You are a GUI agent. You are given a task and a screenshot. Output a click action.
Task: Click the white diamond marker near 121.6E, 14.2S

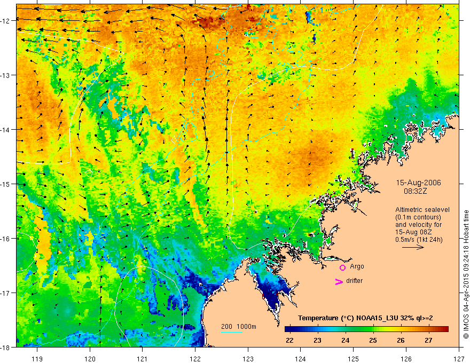174,139
